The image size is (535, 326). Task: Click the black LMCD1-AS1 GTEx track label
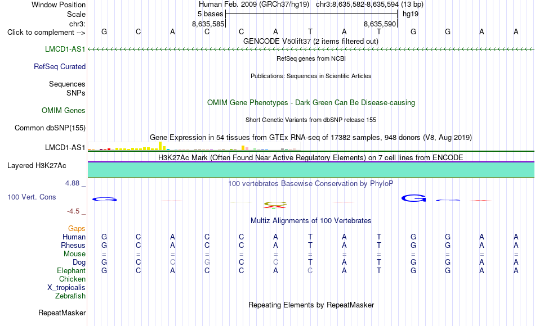[x=65, y=147]
